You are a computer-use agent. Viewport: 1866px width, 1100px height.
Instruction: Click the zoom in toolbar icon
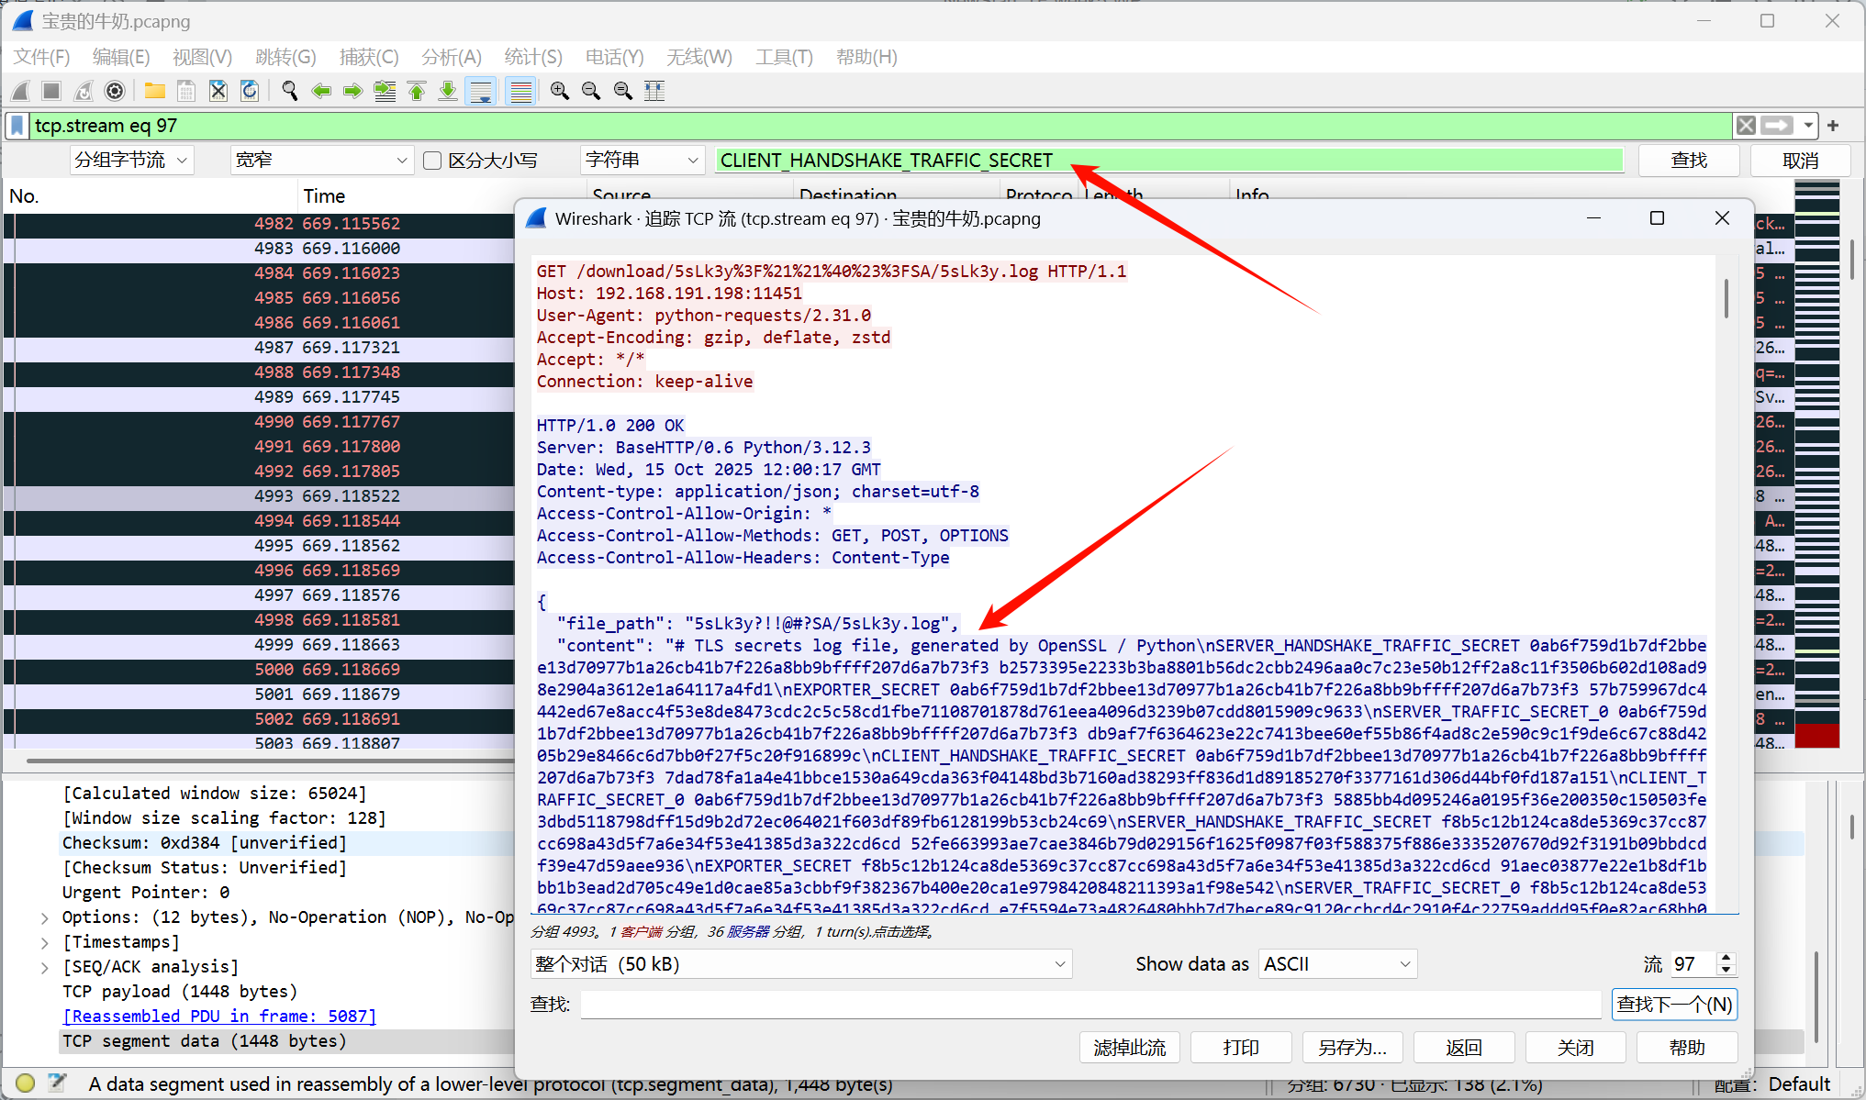pos(559,91)
